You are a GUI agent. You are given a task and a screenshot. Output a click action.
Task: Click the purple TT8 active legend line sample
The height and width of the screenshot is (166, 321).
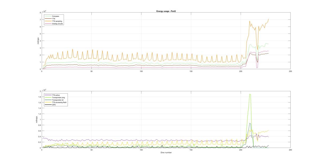[x=48, y=95]
